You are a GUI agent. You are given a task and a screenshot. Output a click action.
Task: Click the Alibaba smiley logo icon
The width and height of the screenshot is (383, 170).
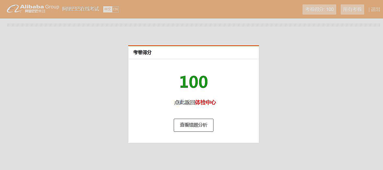click(x=13, y=9)
